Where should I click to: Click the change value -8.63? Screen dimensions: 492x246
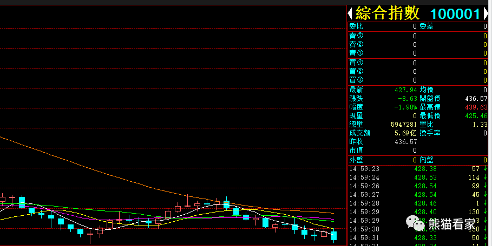click(407, 99)
